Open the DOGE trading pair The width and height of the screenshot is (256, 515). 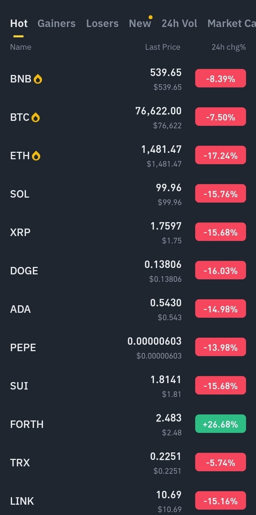[128, 271]
